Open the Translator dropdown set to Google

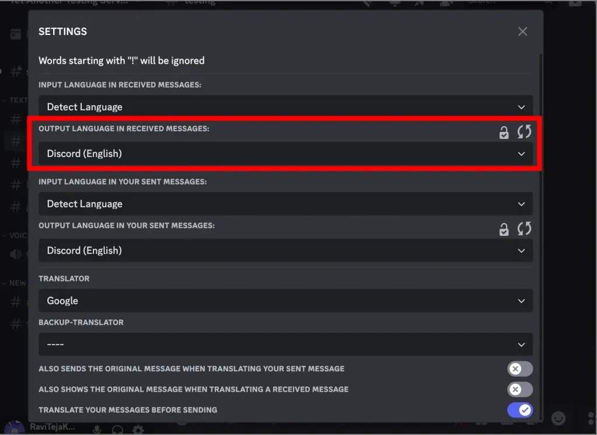tap(285, 301)
